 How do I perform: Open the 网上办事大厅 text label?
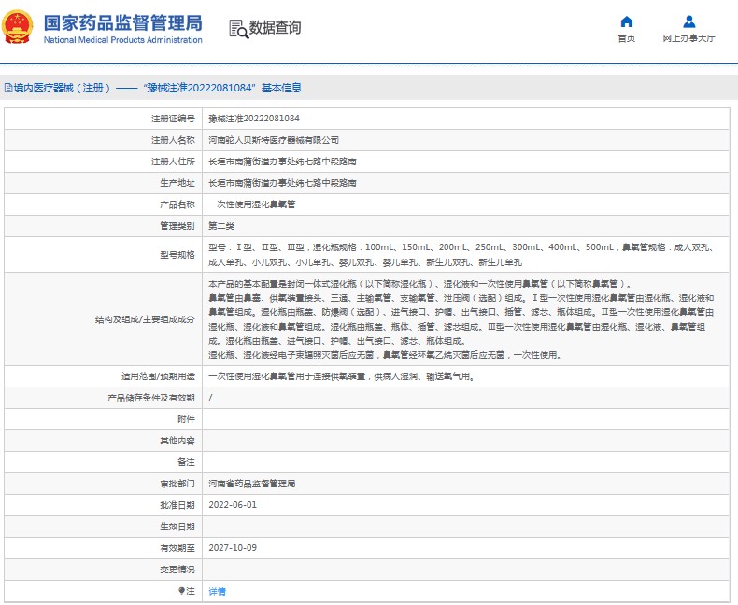[x=688, y=38]
